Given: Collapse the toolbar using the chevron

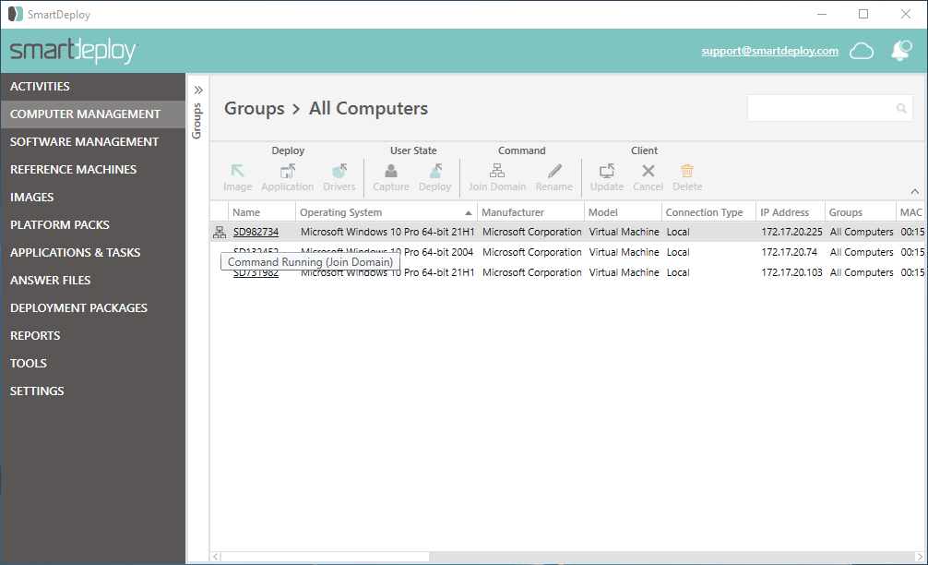Looking at the screenshot, I should 913,191.
